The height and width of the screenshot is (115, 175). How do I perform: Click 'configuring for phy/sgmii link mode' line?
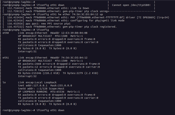click(97, 21)
